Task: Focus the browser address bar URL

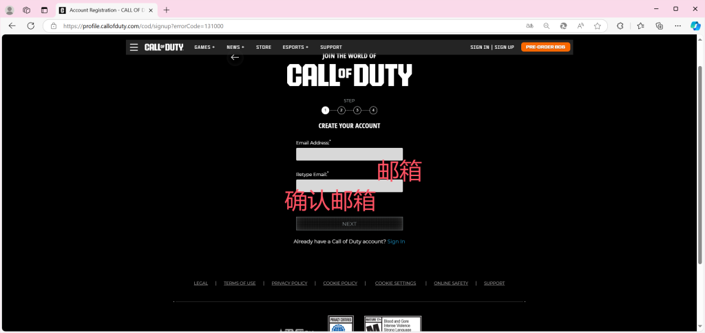Action: [x=143, y=26]
